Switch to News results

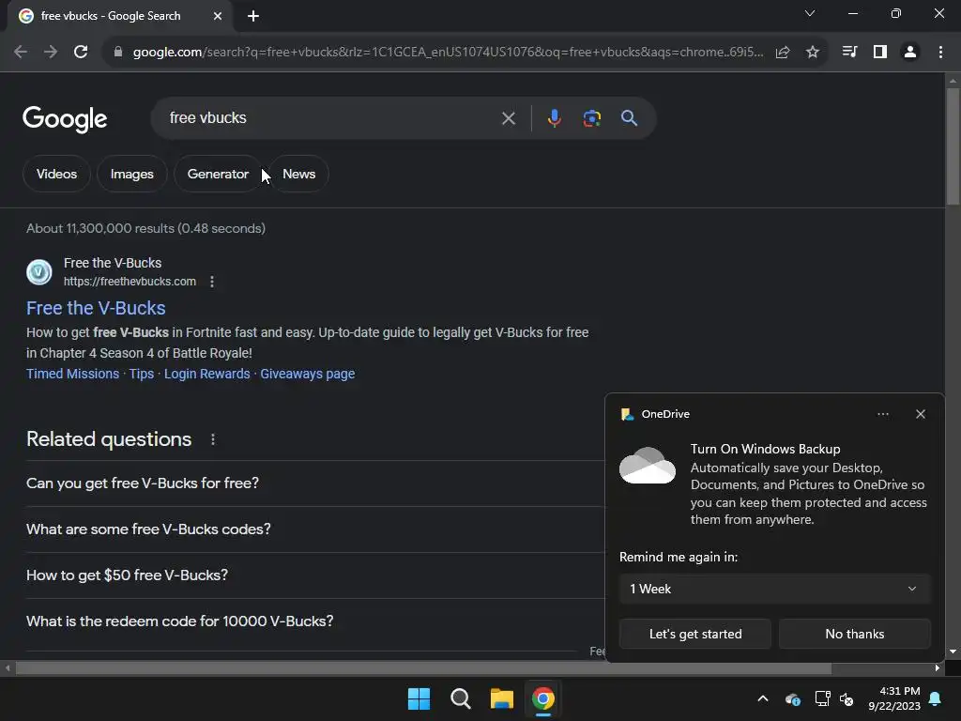pos(299,174)
